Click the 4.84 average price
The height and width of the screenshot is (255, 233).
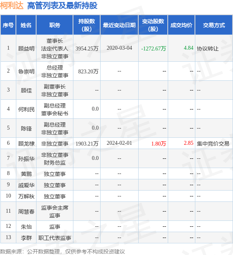189,48
